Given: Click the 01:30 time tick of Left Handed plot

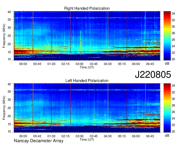Looking at the screenshot, I should pos(51,136).
